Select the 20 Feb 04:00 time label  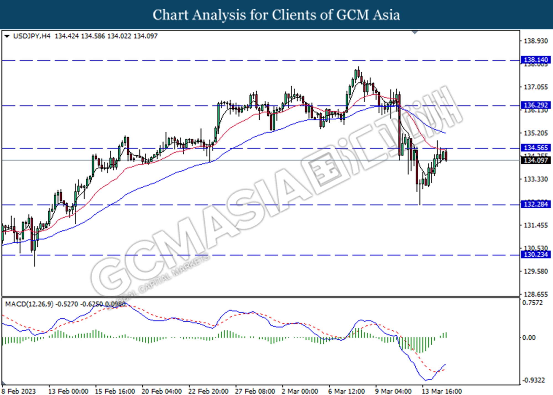[x=162, y=391]
